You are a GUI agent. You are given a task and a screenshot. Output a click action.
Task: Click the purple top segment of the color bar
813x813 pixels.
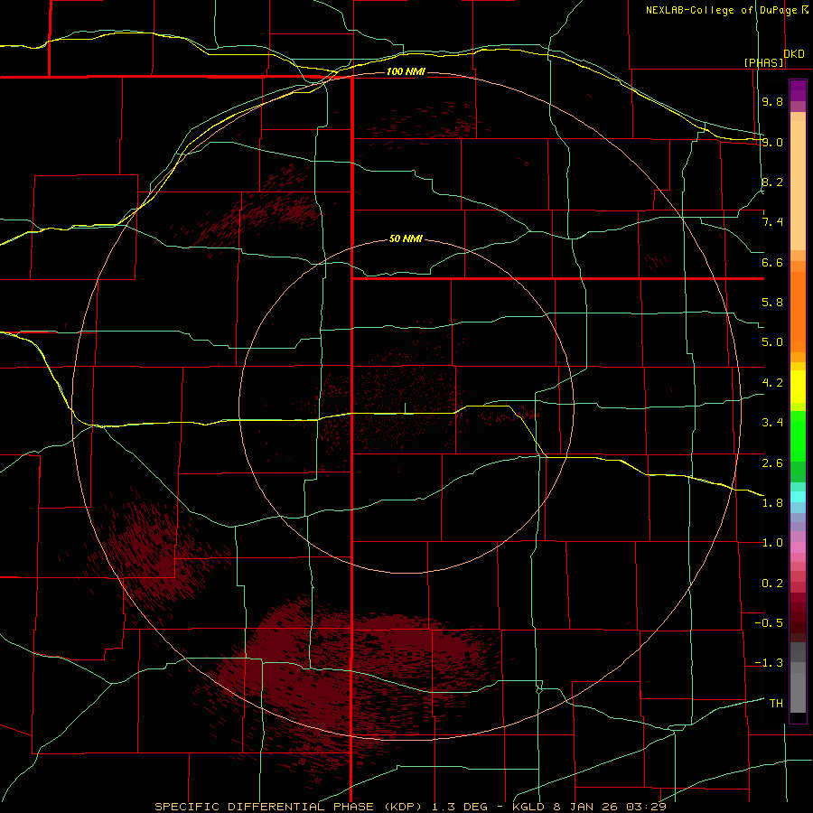798,90
